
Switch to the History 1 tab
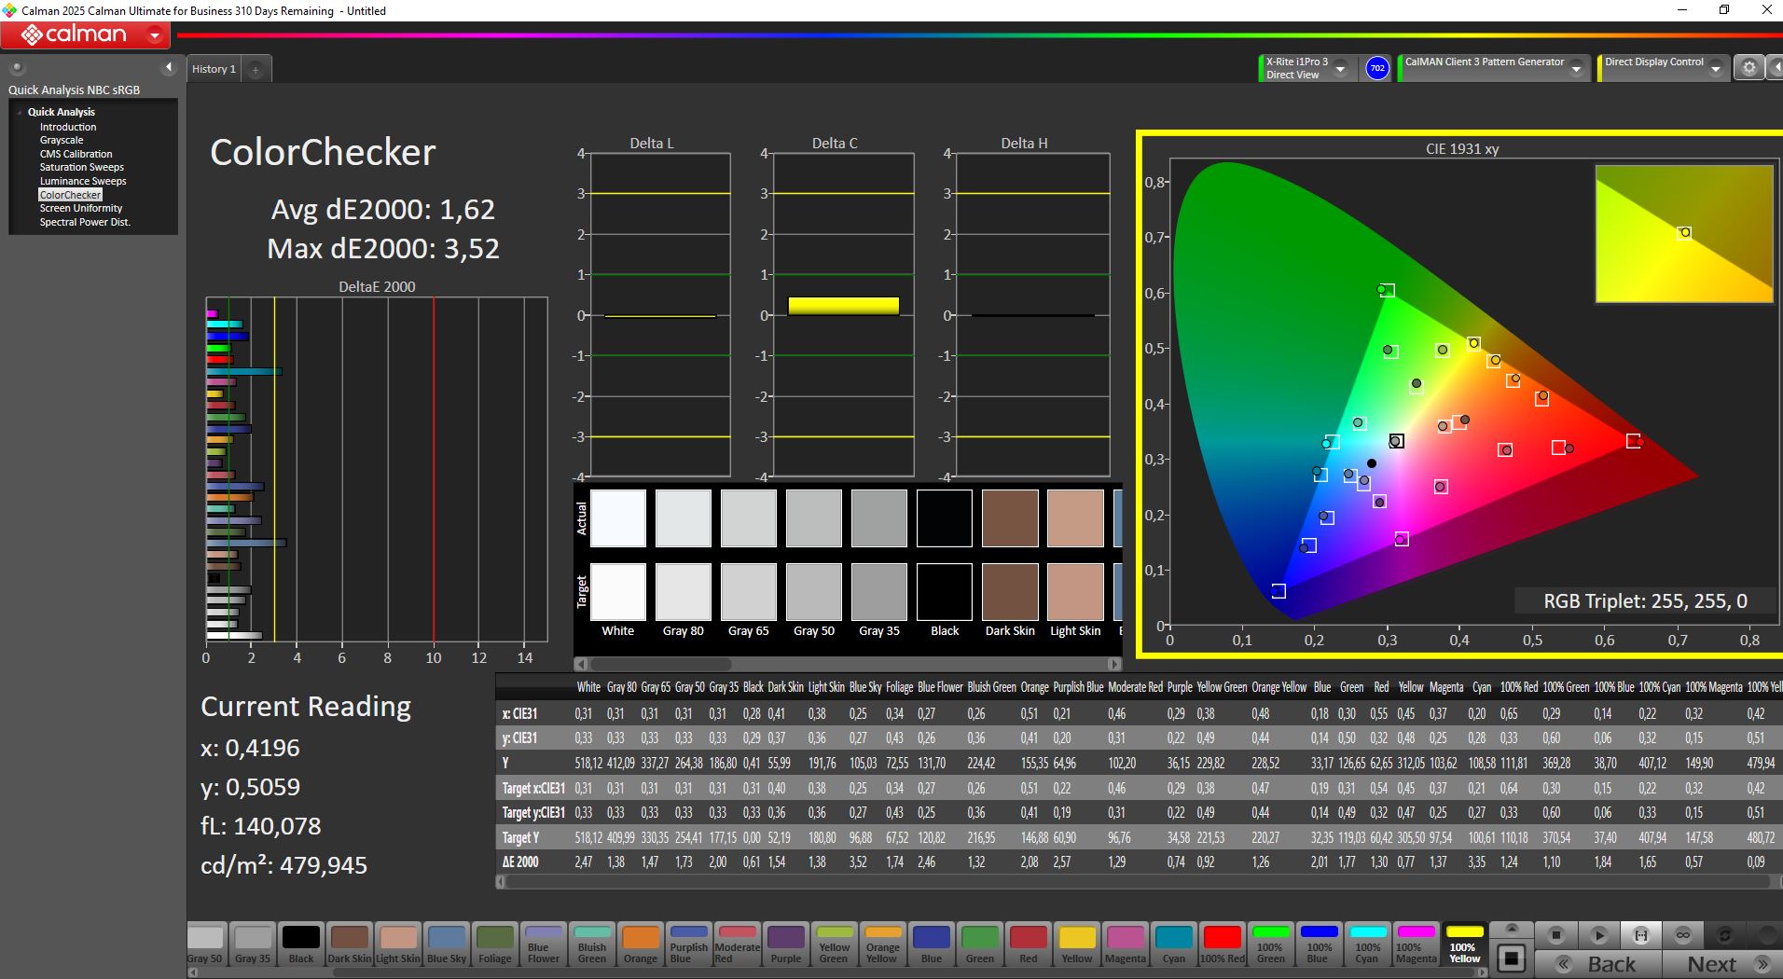point(214,69)
